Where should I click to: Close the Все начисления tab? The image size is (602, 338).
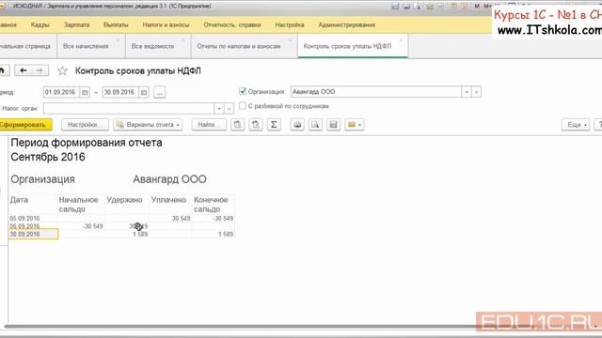(x=118, y=40)
